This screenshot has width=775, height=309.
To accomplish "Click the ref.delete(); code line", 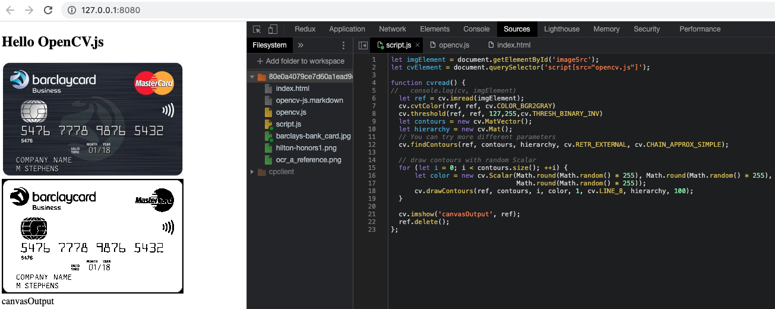I will [424, 222].
